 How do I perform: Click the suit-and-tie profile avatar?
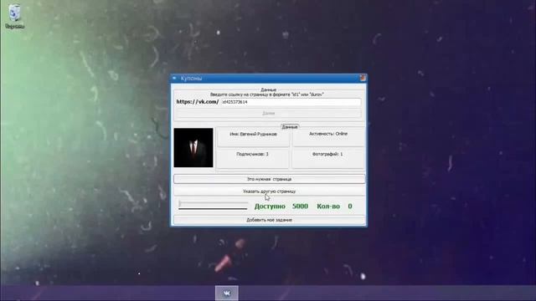click(x=193, y=147)
